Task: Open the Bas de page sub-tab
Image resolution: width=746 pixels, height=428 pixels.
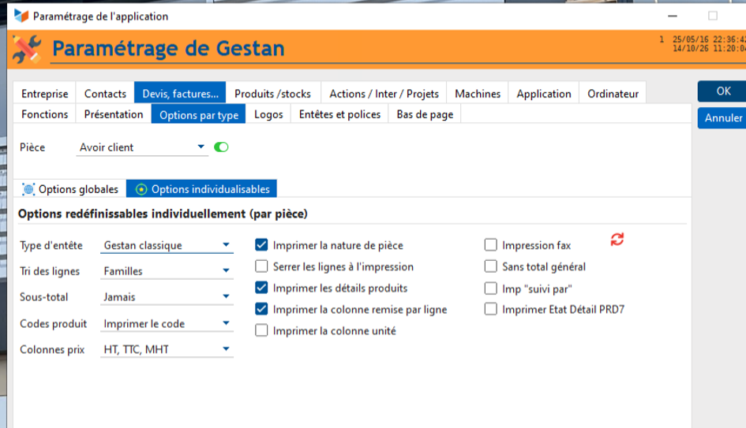Action: click(x=425, y=114)
